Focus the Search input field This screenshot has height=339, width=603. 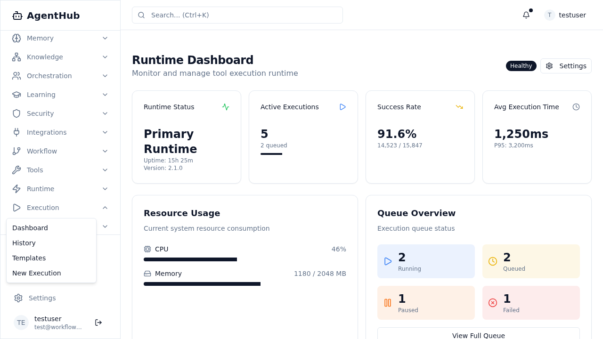coord(237,15)
